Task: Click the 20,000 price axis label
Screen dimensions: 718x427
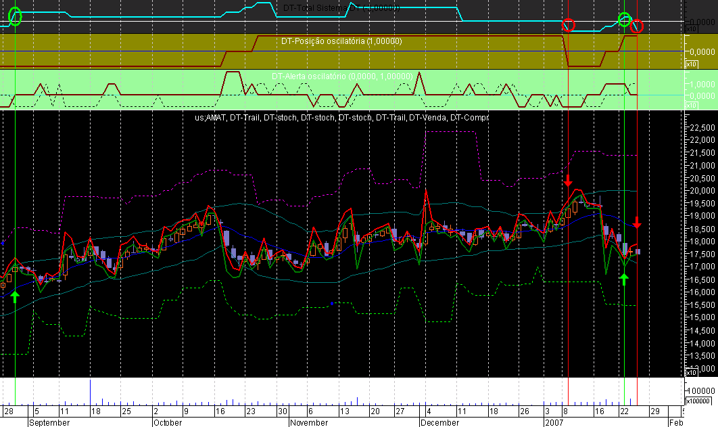Action: click(x=702, y=191)
